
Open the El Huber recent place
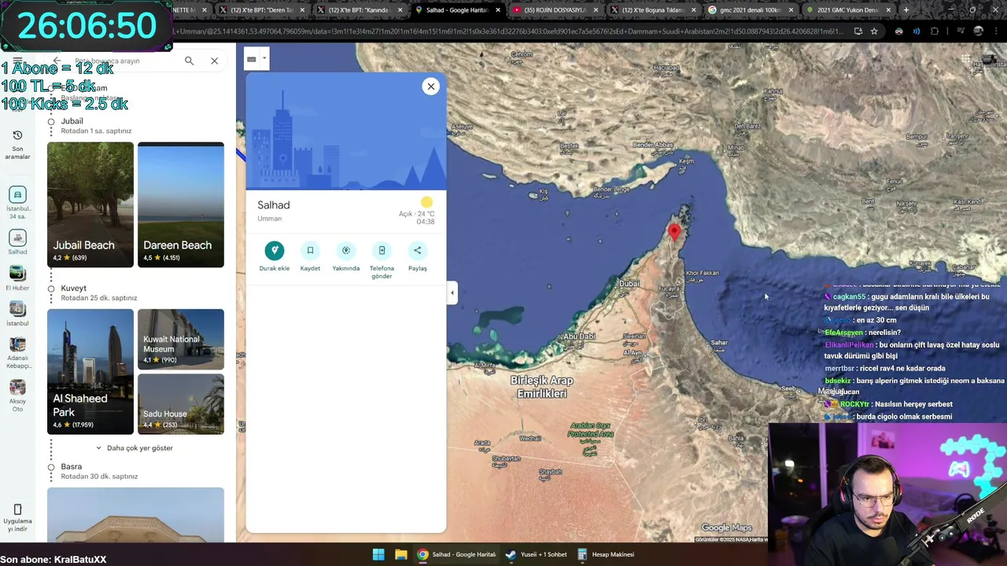pos(17,277)
